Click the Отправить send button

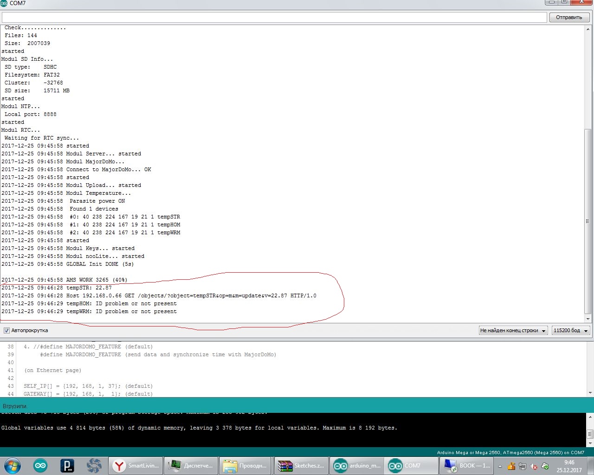(569, 17)
